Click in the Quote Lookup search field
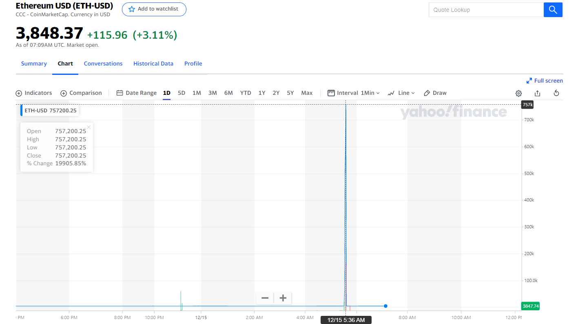Viewport: 578px width, 324px height. pos(486,10)
